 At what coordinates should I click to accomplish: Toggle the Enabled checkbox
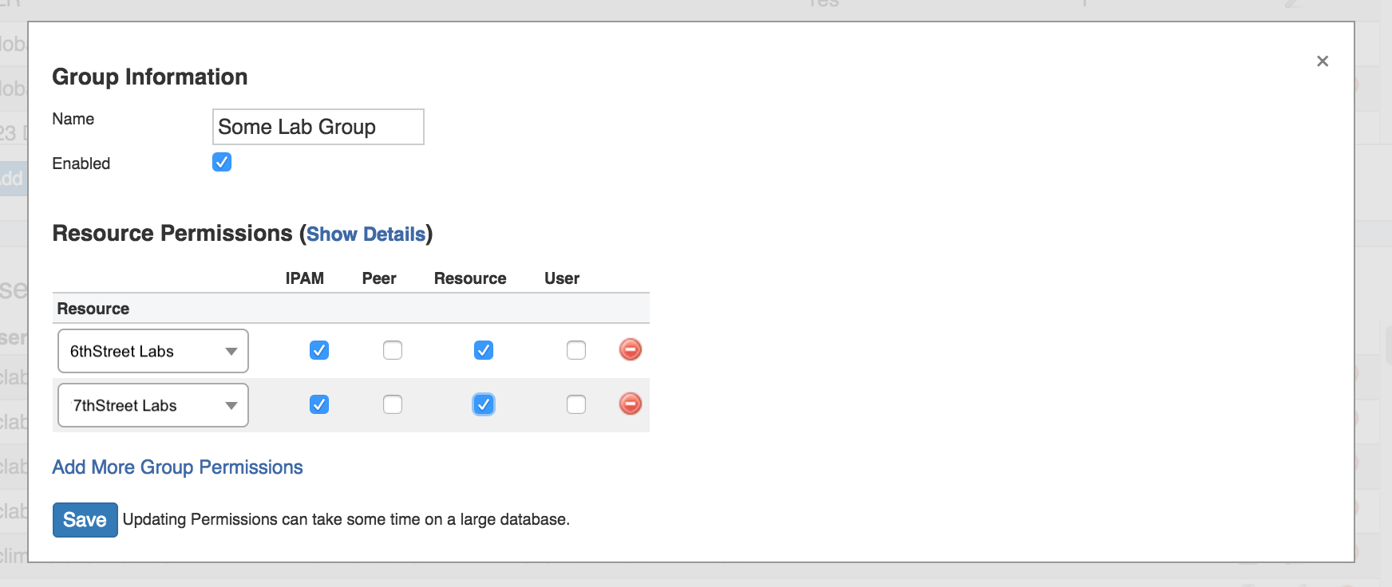(x=222, y=163)
